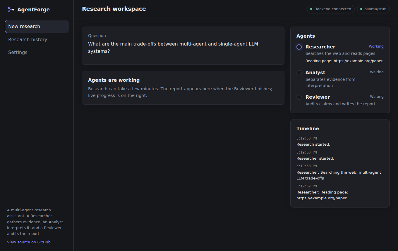
Task: Click the Agents panel heading
Action: tap(306, 36)
